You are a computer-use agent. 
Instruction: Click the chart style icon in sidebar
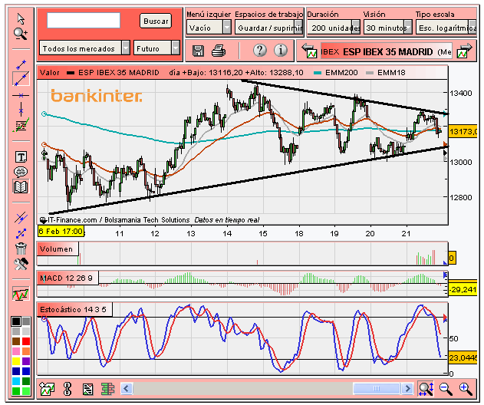[21, 294]
